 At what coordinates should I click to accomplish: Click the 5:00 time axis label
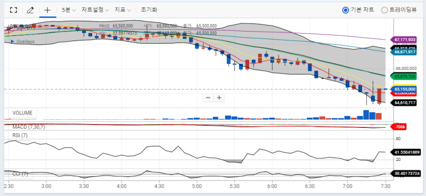click(x=197, y=187)
